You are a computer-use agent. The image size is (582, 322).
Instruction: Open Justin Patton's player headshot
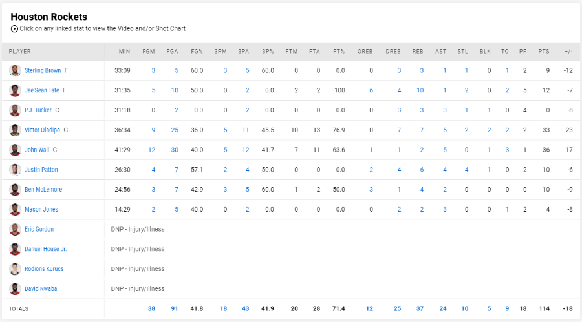[15, 170]
